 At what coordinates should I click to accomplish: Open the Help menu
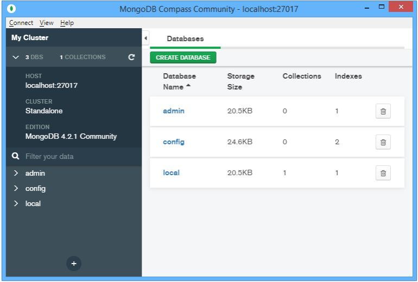(67, 23)
